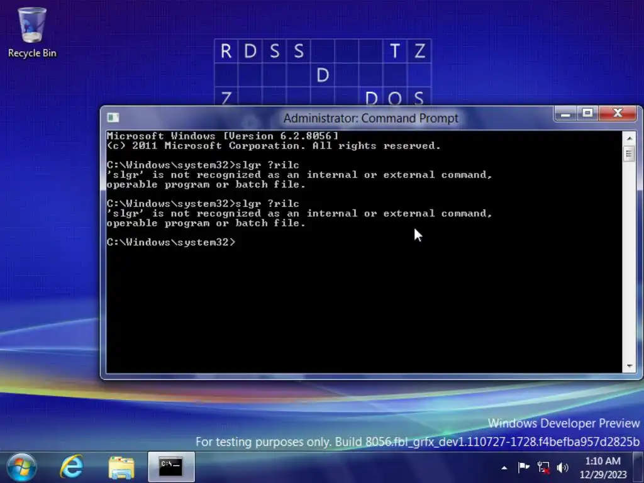Click the R tile in desktop grid

[226, 51]
